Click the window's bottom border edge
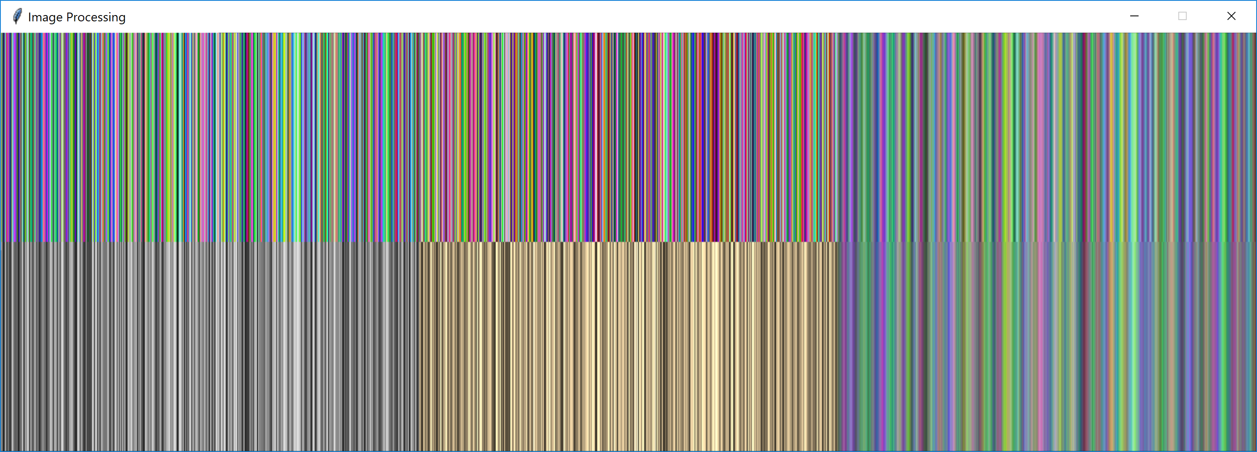 click(x=628, y=451)
